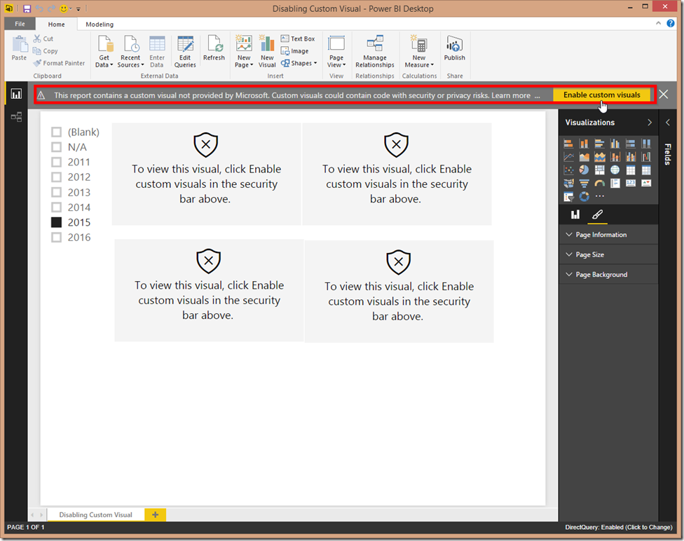
Task: Check the (Blank) slicer checkbox
Action: click(56, 132)
